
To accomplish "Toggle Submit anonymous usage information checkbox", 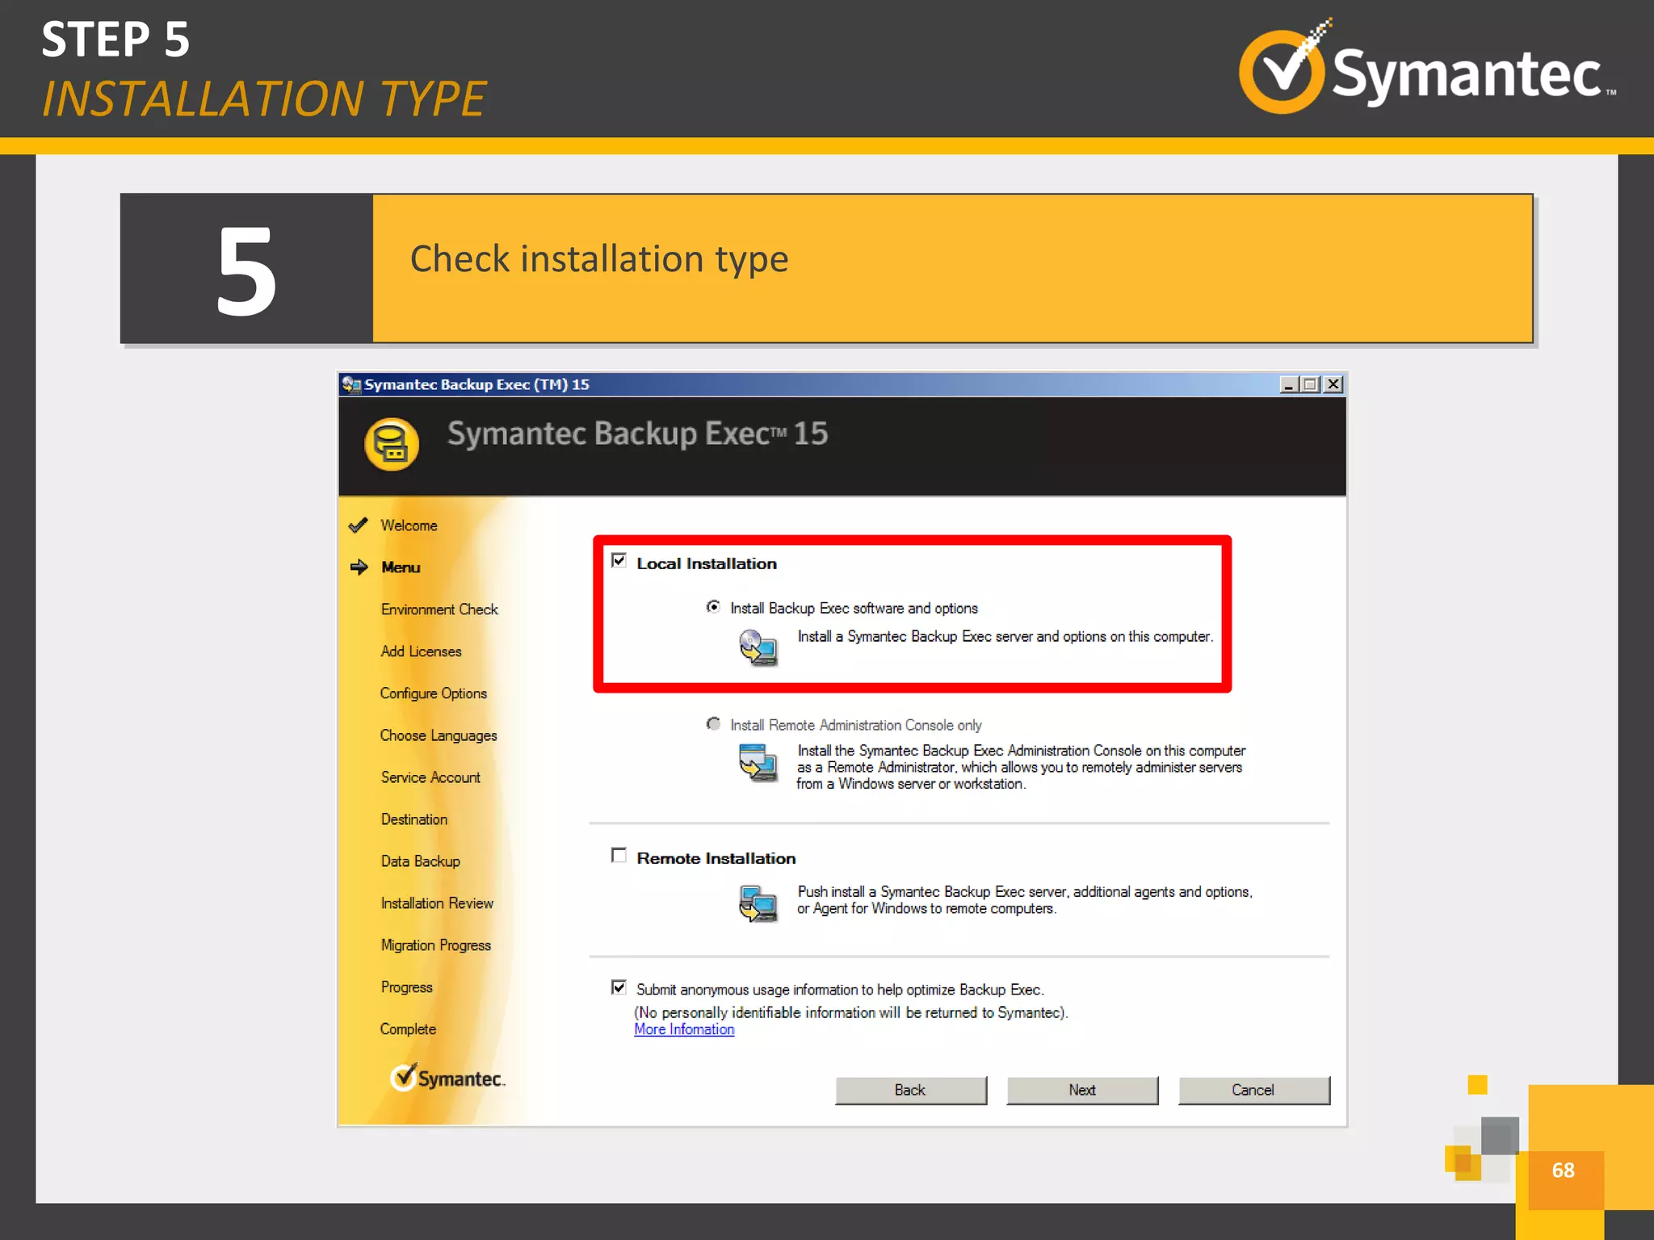I will click(x=619, y=987).
